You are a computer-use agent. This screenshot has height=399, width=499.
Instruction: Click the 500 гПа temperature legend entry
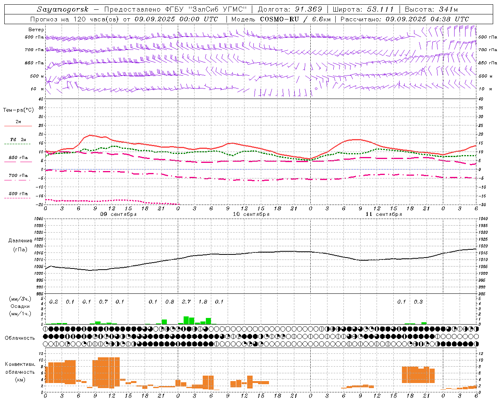click(18, 194)
